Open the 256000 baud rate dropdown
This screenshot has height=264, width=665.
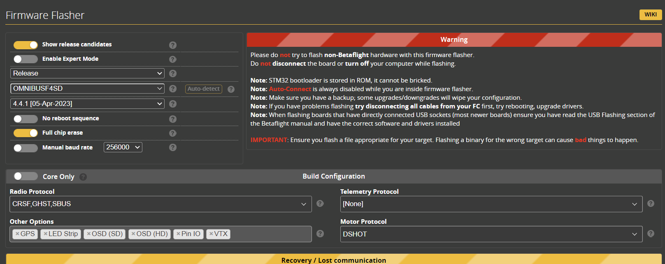(x=123, y=147)
